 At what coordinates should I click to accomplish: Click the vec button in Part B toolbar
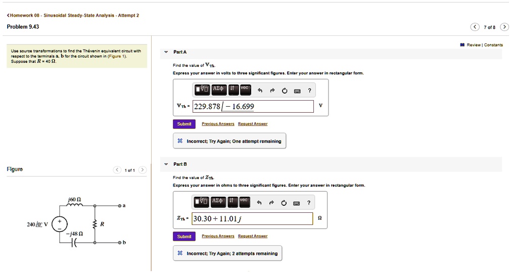[245, 202]
